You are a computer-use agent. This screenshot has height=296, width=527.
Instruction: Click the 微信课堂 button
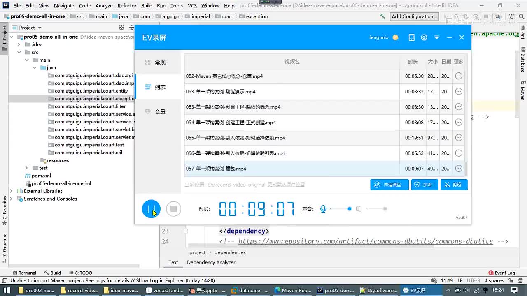389,185
